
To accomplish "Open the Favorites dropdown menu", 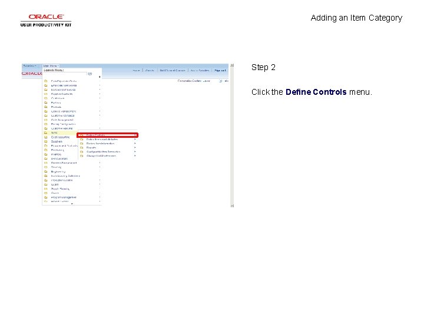I will click(30, 66).
